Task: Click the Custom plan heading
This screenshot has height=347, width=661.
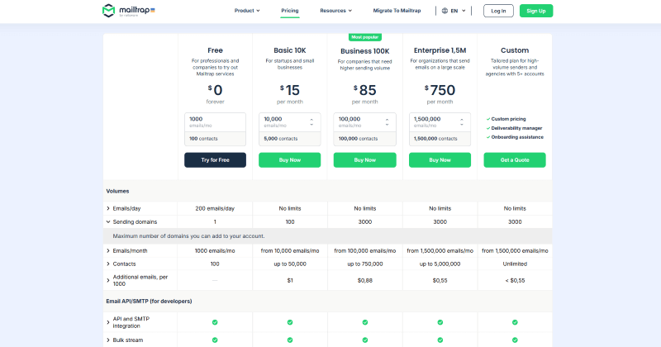Action: pos(515,50)
